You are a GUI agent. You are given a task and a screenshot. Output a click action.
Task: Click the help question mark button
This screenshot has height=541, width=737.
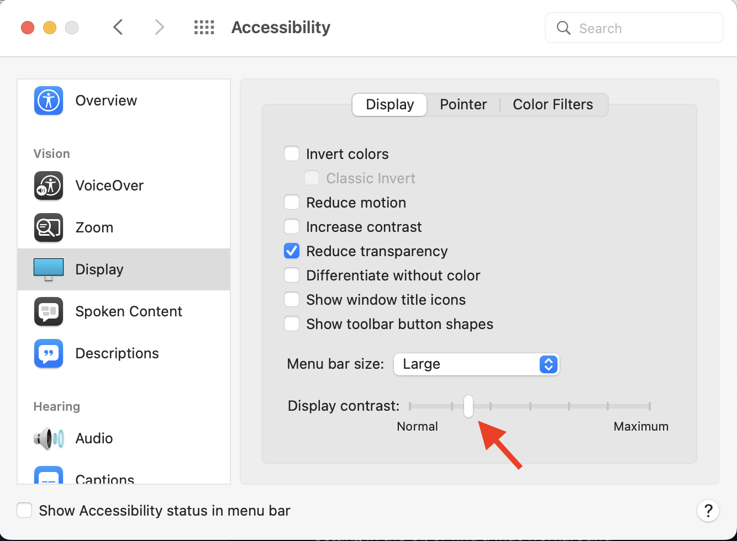click(x=709, y=511)
